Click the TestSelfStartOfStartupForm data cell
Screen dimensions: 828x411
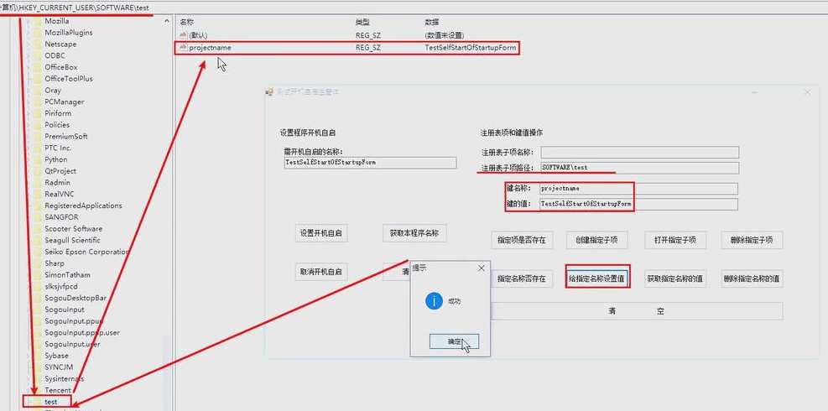(470, 48)
